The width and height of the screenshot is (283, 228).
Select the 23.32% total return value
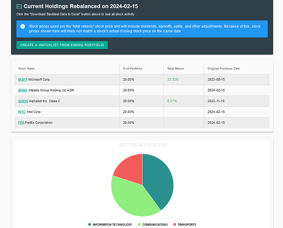click(173, 79)
